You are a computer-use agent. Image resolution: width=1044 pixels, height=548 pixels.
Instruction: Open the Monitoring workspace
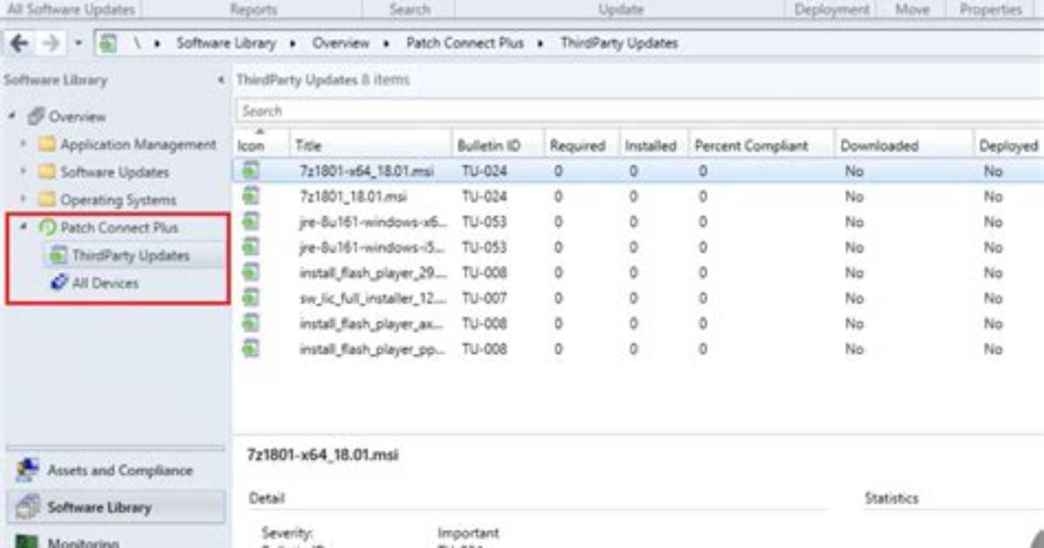pos(83,542)
